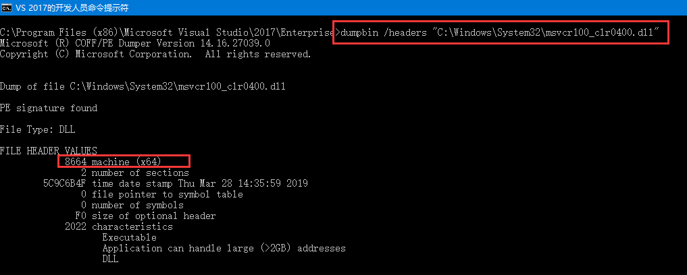The width and height of the screenshot is (687, 275).
Task: Click the FILE HEADER VALUES heading
Action: click(49, 151)
